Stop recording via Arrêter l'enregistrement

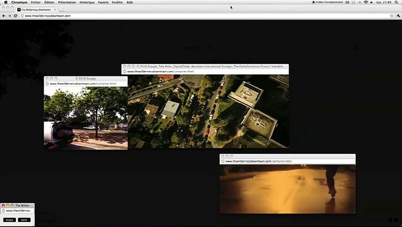[x=327, y=2]
